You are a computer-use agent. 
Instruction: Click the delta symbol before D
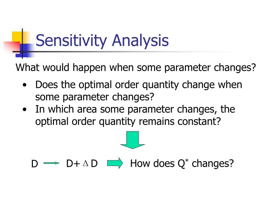86,163
